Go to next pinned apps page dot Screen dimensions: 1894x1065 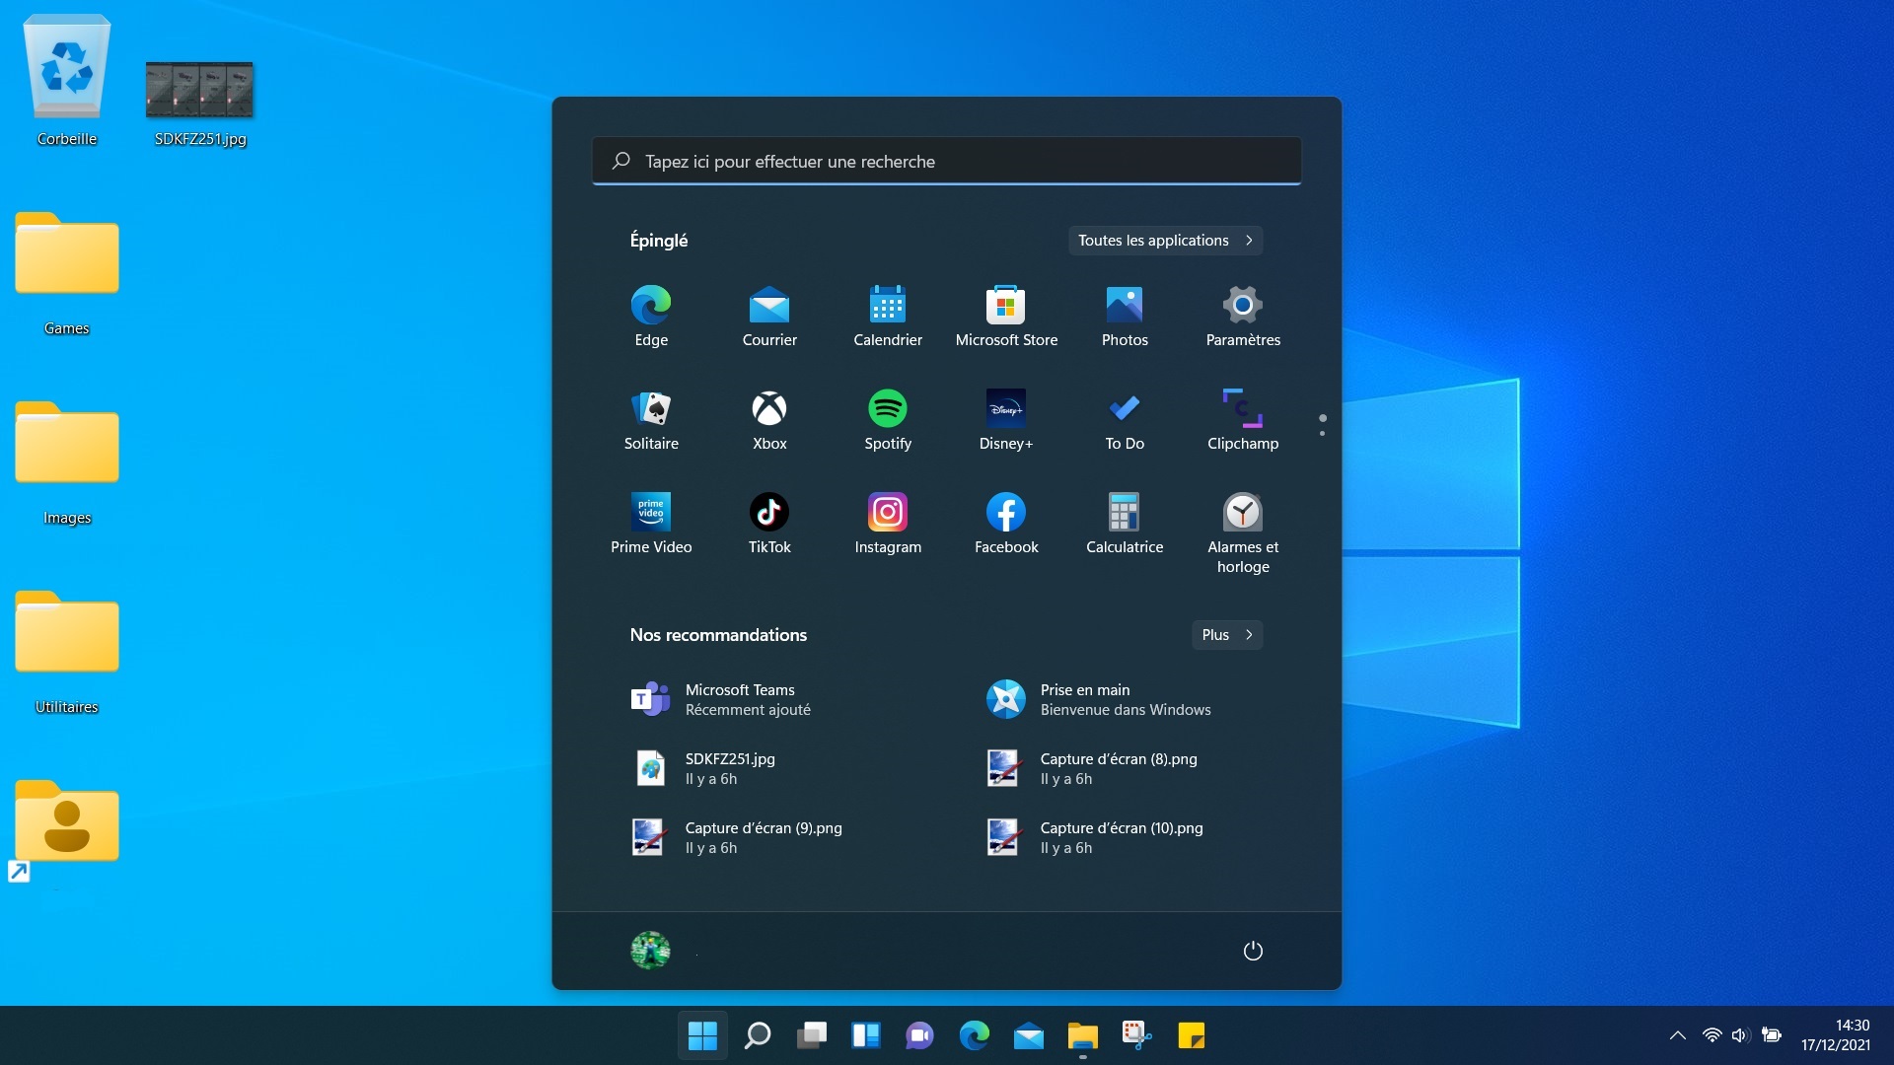(1322, 433)
